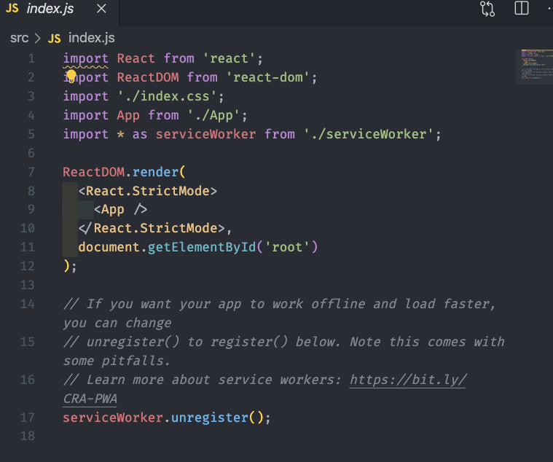Click the JS file icon in the tab
This screenshot has width=553, height=462.
click(12, 9)
